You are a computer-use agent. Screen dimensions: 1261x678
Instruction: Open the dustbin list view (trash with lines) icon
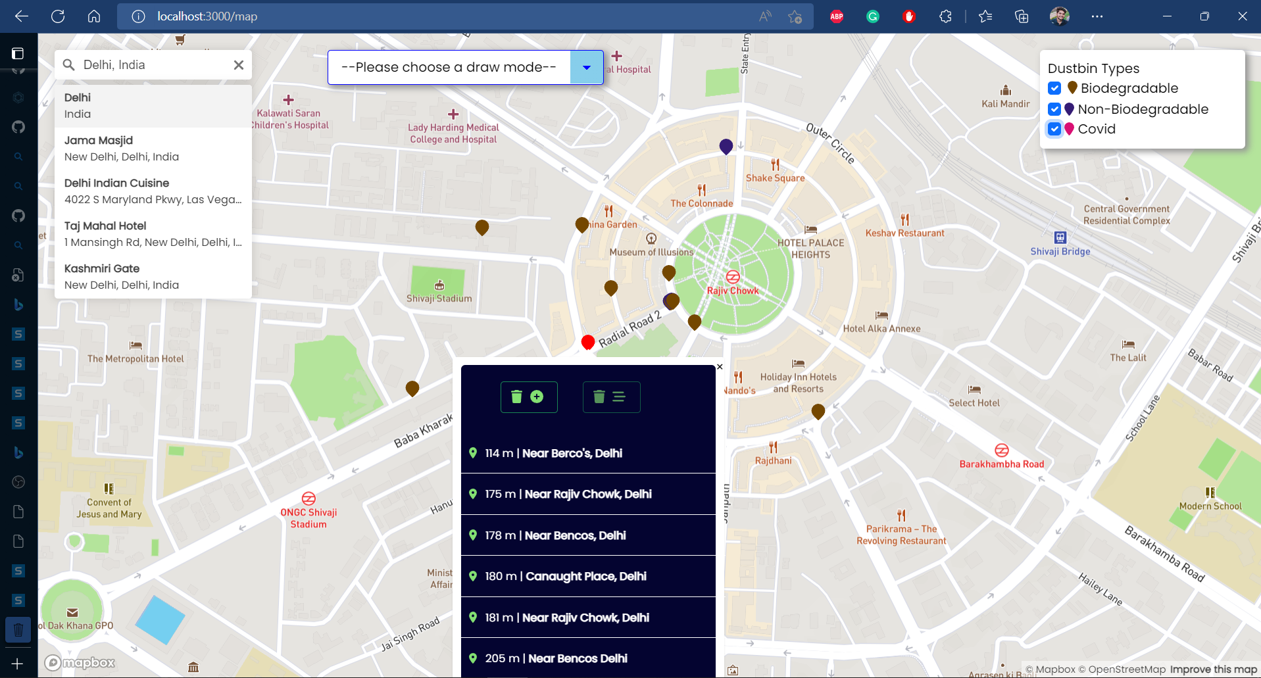pos(610,397)
